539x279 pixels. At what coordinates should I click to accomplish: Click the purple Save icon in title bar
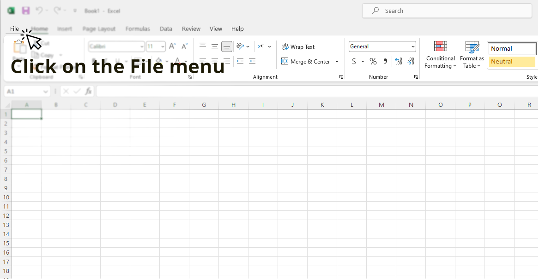click(26, 11)
